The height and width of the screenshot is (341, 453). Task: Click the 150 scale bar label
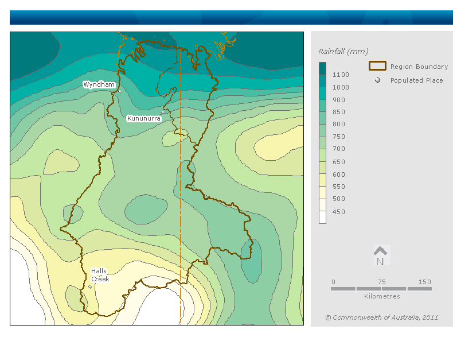(x=425, y=282)
